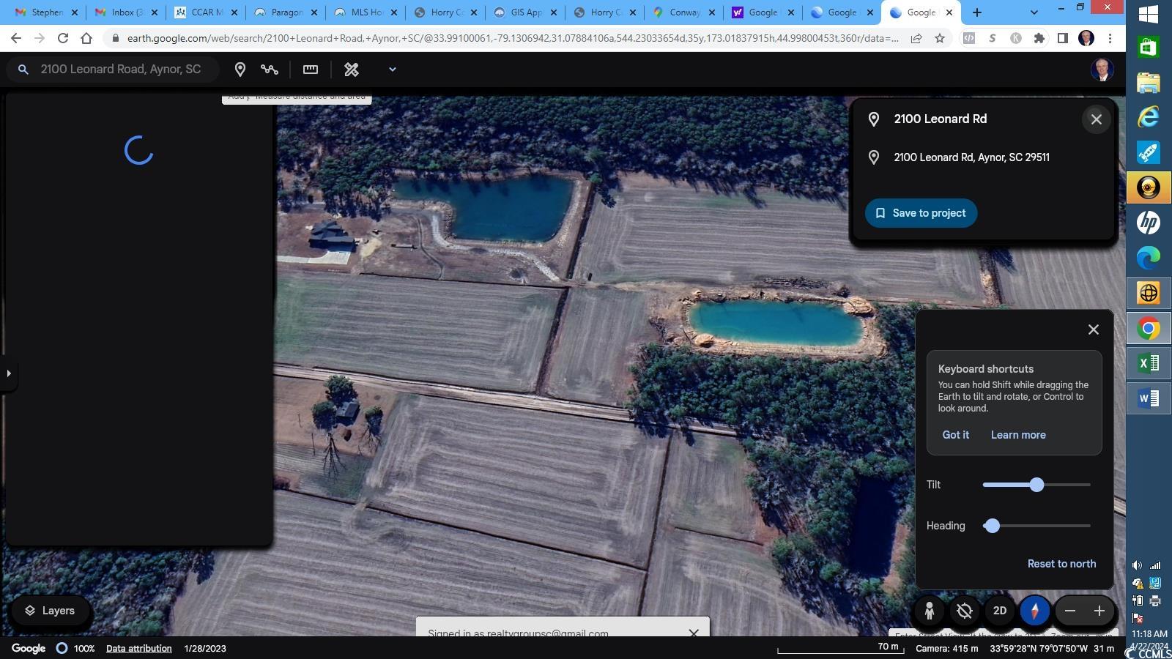The height and width of the screenshot is (659, 1172).
Task: Drop the Pegman for Street View
Action: click(930, 611)
